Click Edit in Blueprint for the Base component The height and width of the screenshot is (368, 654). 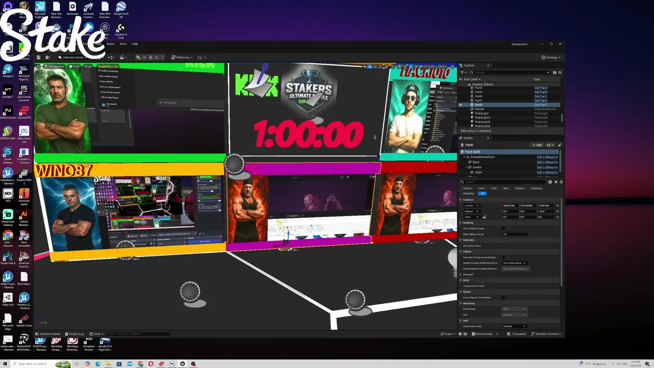[547, 162]
